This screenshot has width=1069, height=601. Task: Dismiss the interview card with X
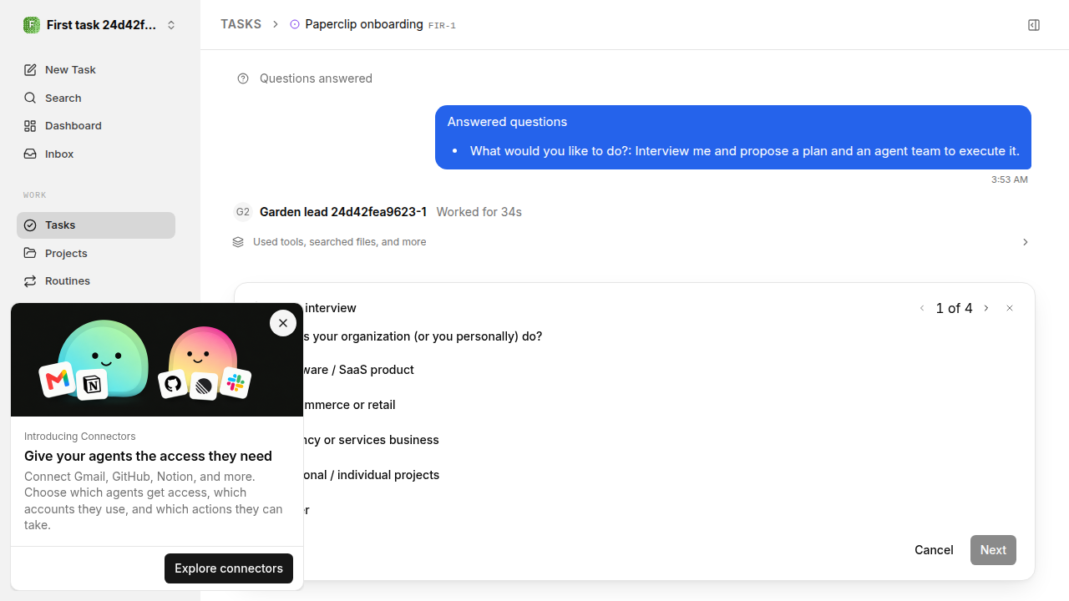[x=1010, y=308]
